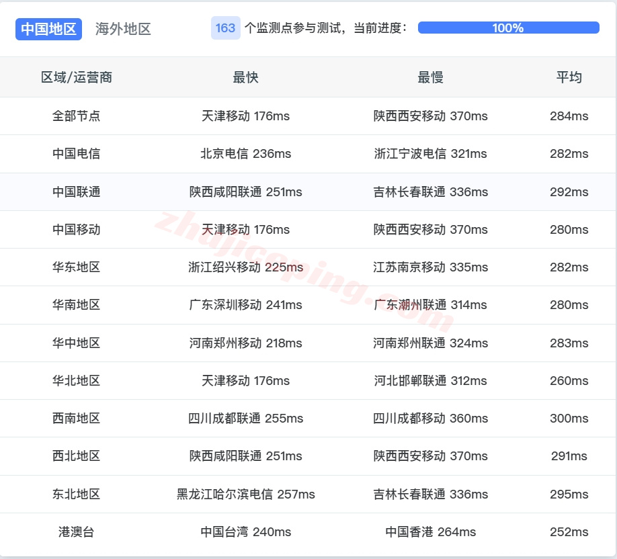Click 陕西西安移动 370ms in 西北地区 row
The height and width of the screenshot is (559, 617).
(x=430, y=456)
